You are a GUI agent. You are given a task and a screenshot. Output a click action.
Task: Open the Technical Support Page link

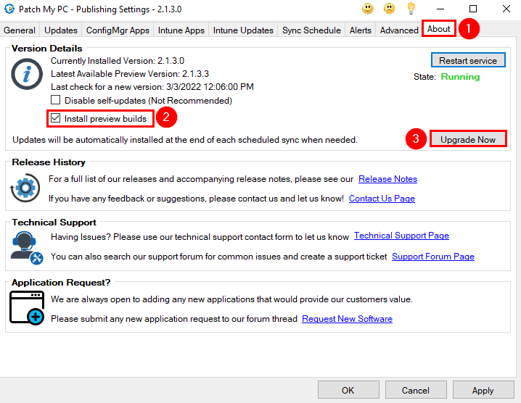pos(401,236)
